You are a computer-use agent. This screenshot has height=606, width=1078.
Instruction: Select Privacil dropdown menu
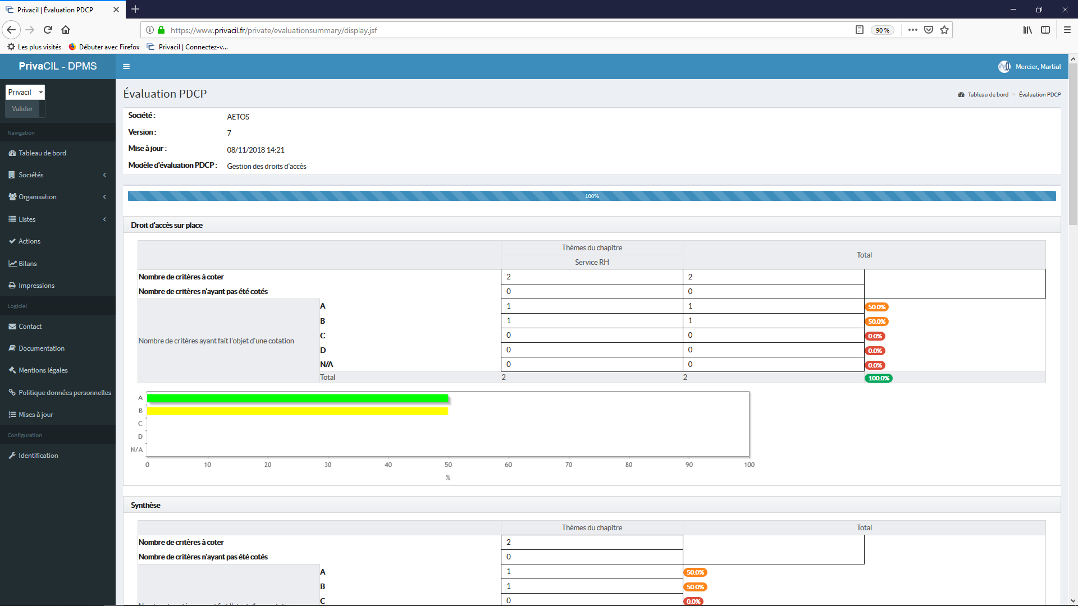pos(24,92)
